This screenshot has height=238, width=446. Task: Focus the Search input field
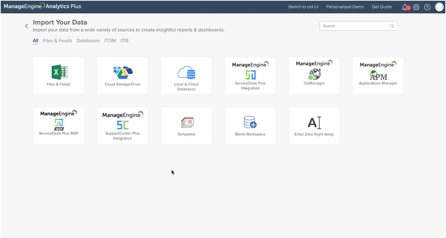point(358,26)
